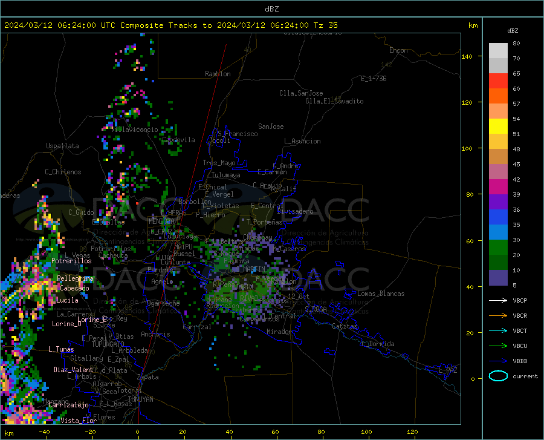Select the yellow swatch below 54
This screenshot has width=544, height=440.
click(498, 126)
